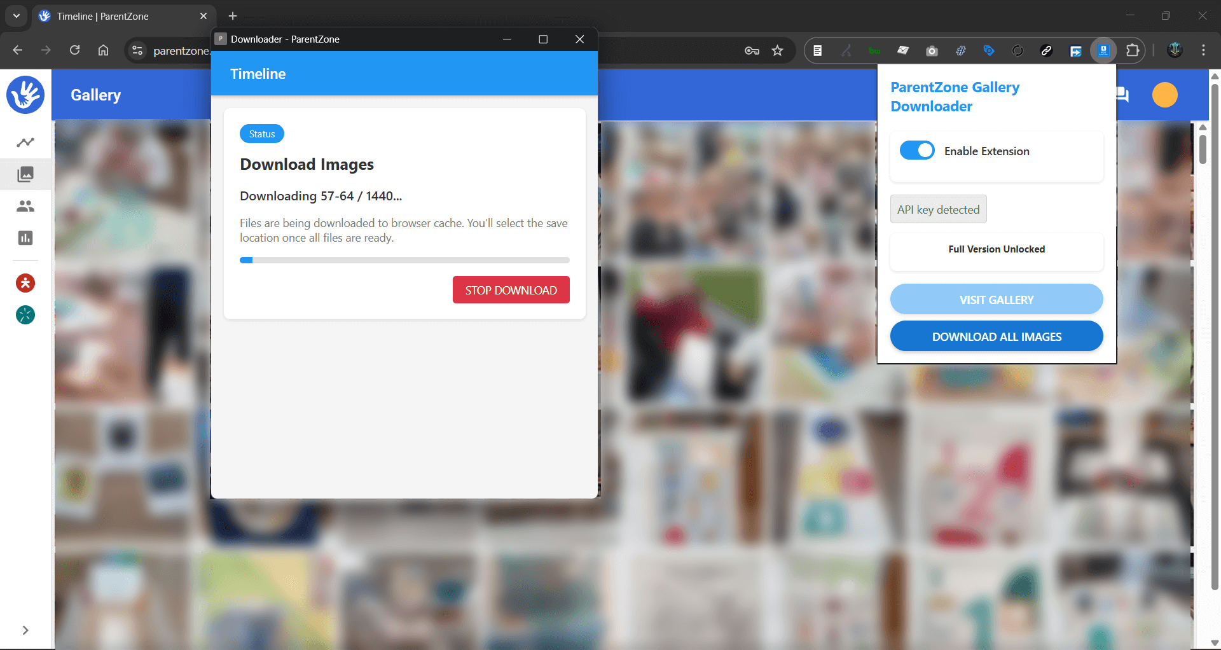
Task: Open the tab search dropdown arrow
Action: [17, 16]
